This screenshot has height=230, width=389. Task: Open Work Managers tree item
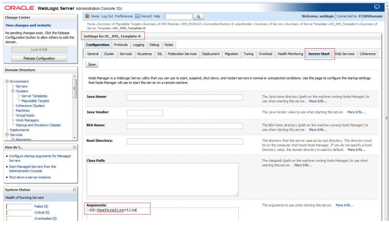click(x=27, y=120)
